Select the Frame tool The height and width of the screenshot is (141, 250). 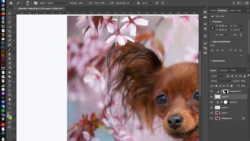[9, 36]
